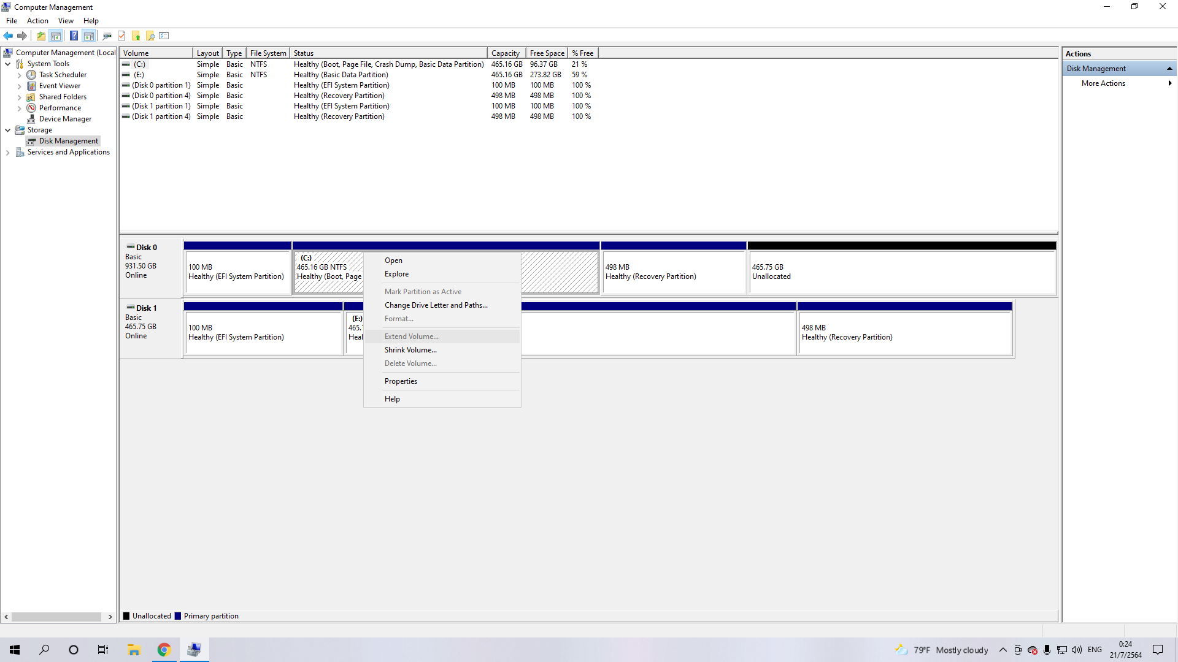Select Disk 1 498 MB Recovery Partition block
1178x662 pixels.
tap(905, 329)
